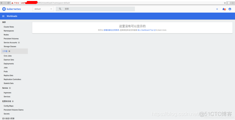Open the default namespace dropdown

[x=43, y=9]
